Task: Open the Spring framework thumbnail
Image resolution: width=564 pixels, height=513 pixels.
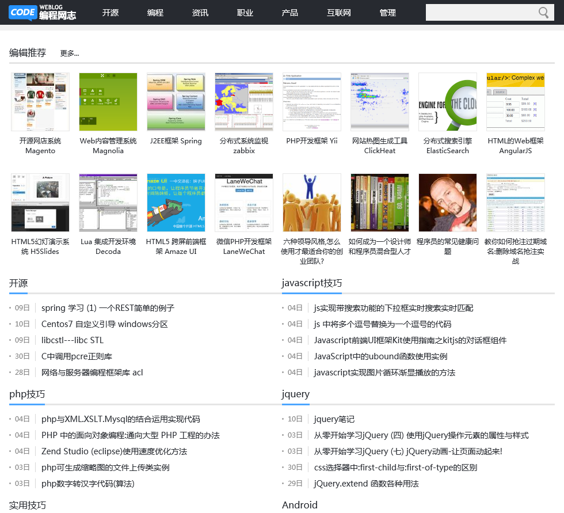Action: pos(176,102)
